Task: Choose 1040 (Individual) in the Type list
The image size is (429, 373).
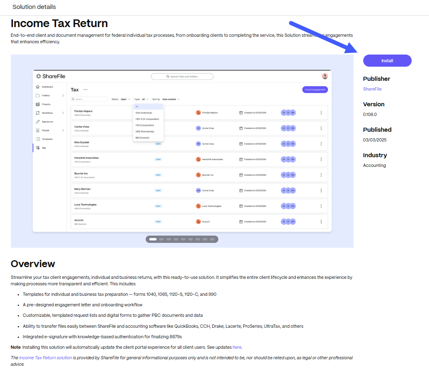Action: click(148, 113)
